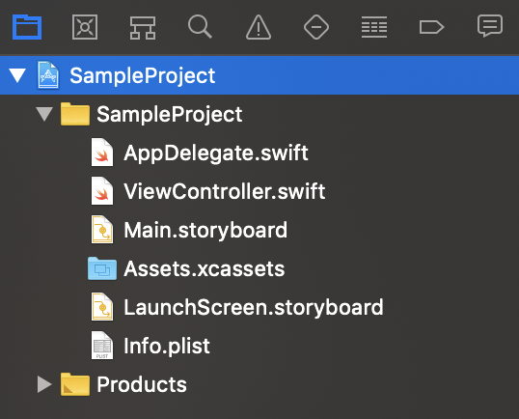The height and width of the screenshot is (419, 519).
Task: Open the Symbol navigator hierarchy icon
Action: pyautogui.click(x=143, y=28)
